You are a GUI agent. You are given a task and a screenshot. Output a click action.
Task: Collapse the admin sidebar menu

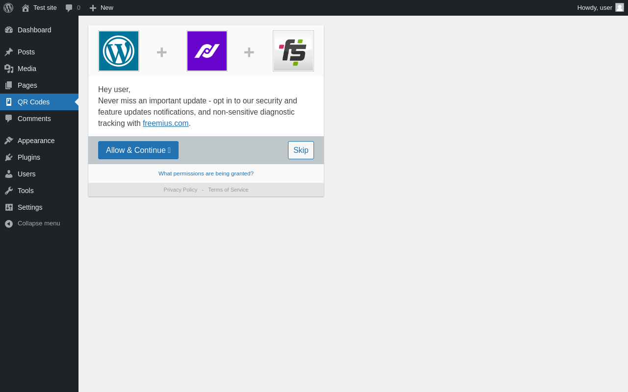tap(39, 223)
